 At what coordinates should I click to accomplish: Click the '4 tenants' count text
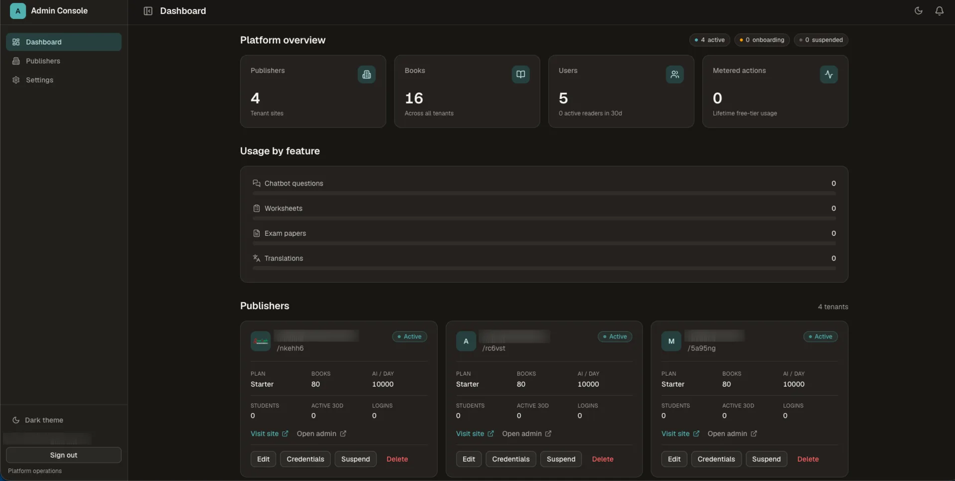(x=833, y=307)
